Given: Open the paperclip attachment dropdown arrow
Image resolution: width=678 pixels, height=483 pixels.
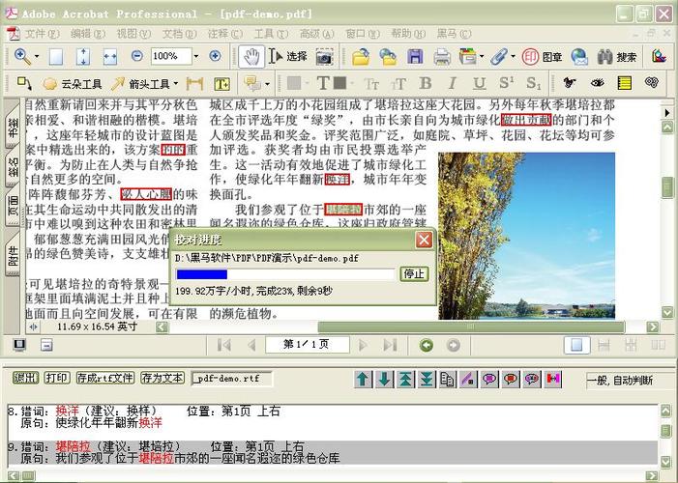Looking at the screenshot, I should 513,57.
